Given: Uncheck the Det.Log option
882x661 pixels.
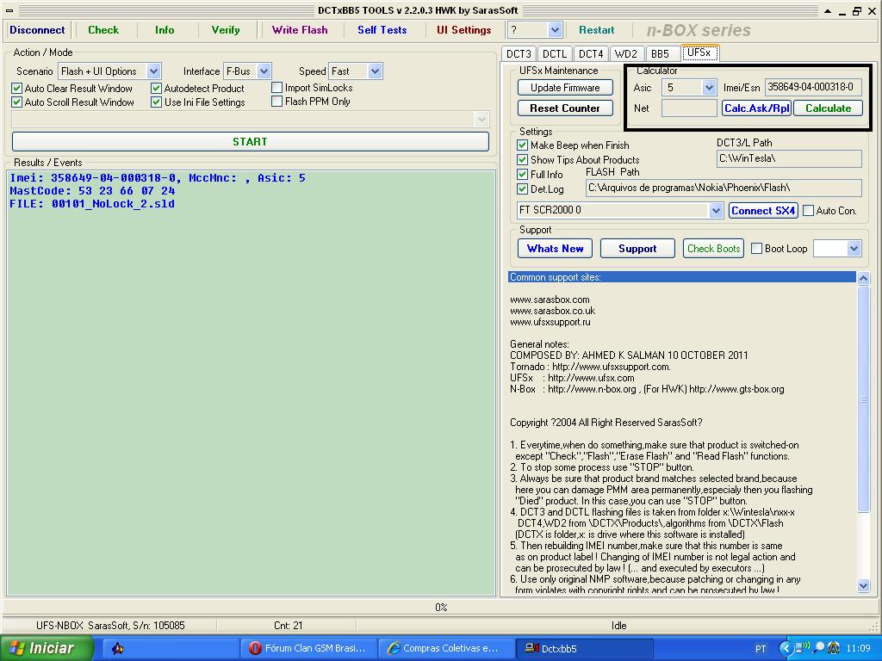Looking at the screenshot, I should coord(523,188).
